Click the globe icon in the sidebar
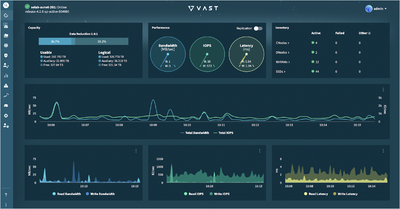400x209 pixels. [x=6, y=45]
